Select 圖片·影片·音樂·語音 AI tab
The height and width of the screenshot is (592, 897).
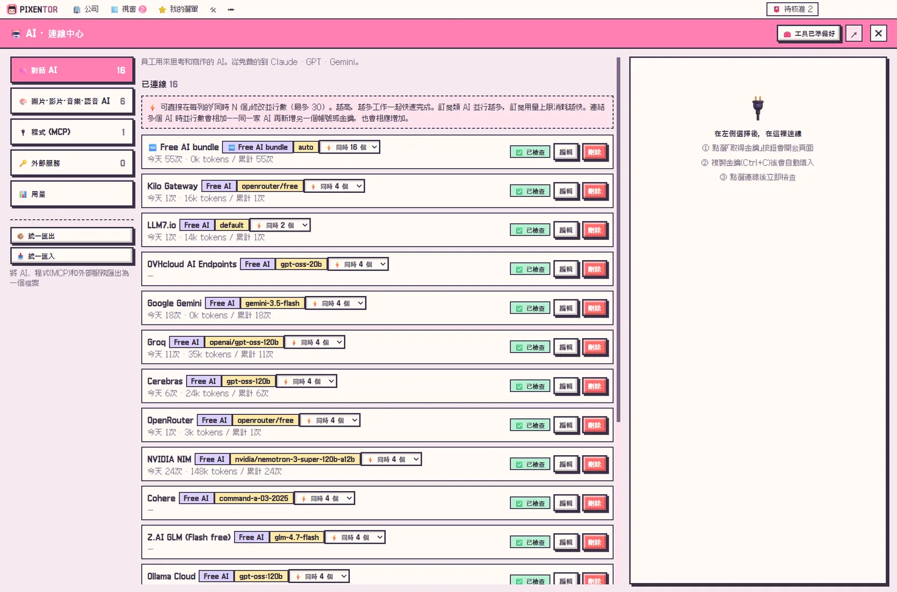click(x=72, y=101)
